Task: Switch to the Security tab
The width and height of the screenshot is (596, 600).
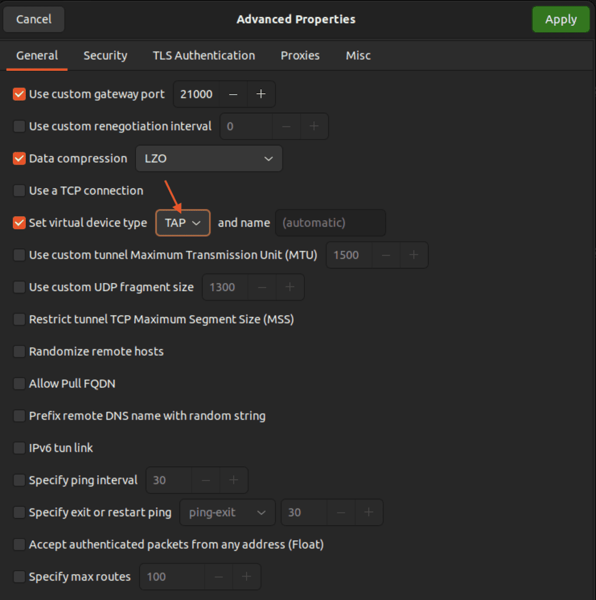Action: tap(105, 56)
